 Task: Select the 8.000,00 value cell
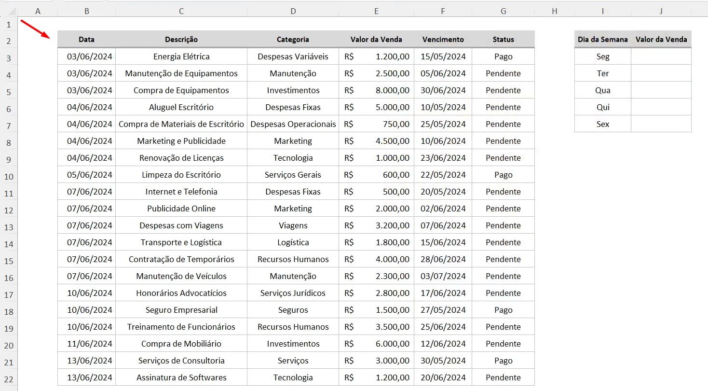pyautogui.click(x=376, y=90)
